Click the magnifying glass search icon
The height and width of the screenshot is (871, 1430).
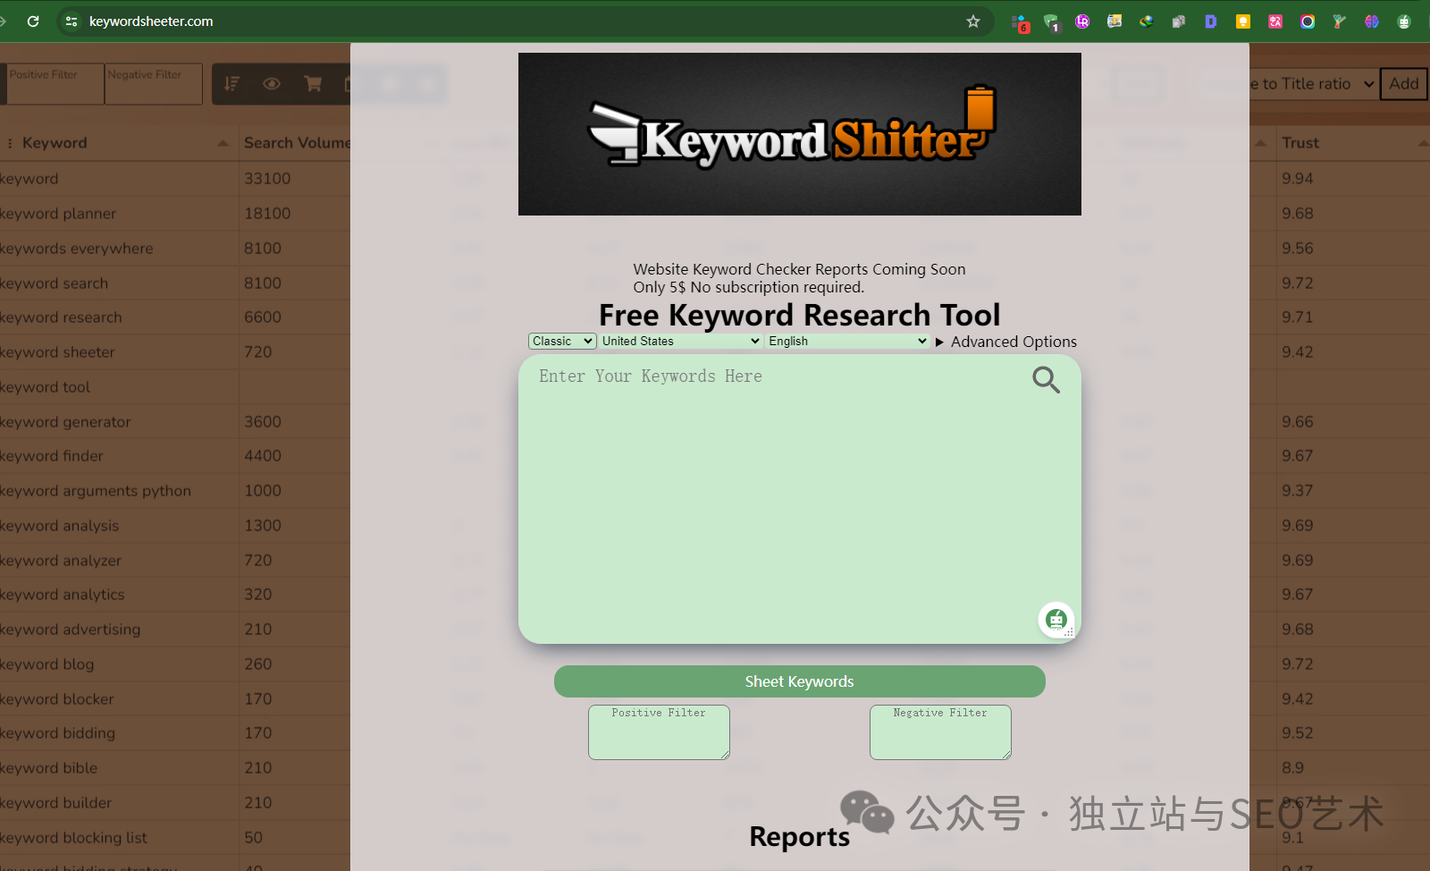(1046, 380)
